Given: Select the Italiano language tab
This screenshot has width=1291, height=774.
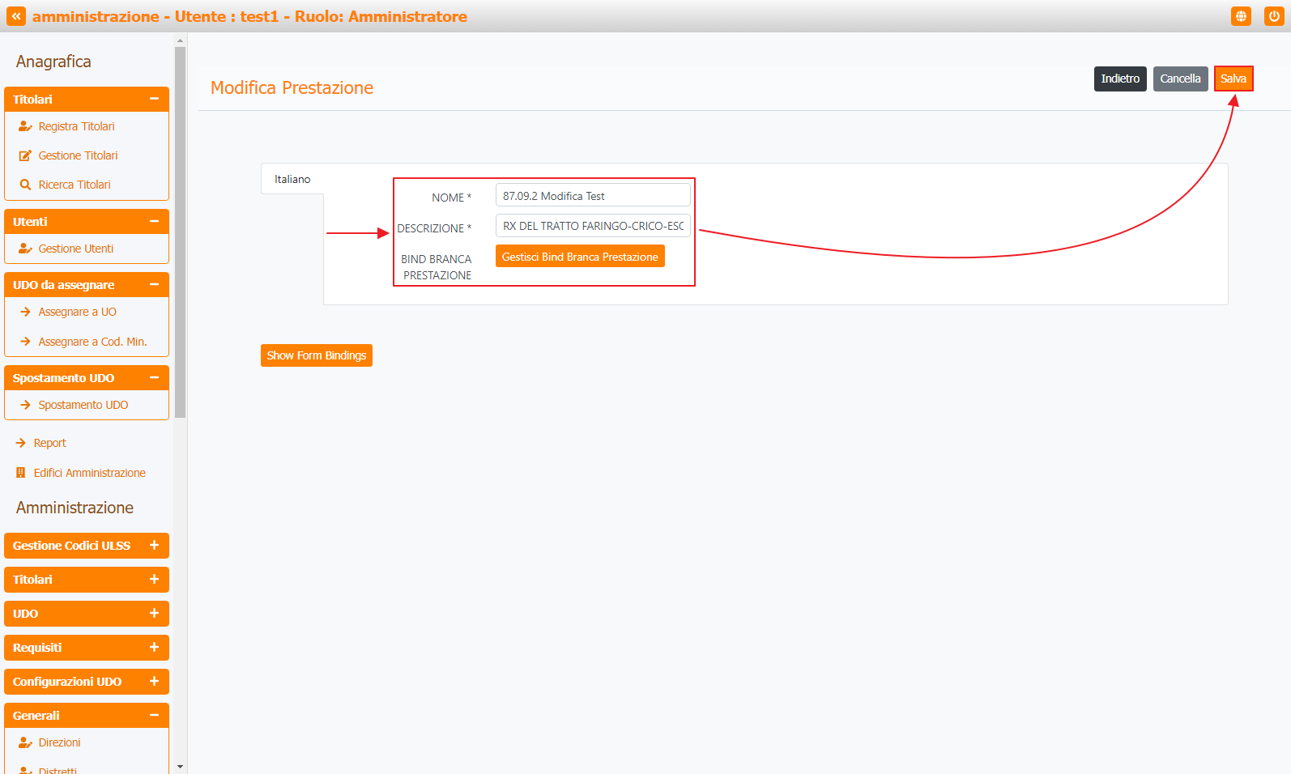Looking at the screenshot, I should (292, 179).
